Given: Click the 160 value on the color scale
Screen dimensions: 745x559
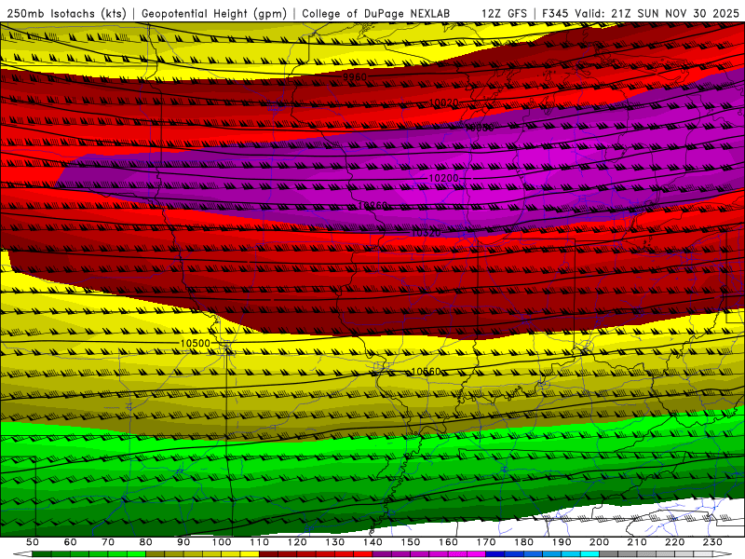Looking at the screenshot, I should tap(449, 542).
